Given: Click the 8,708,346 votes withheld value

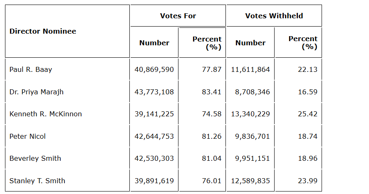Looking at the screenshot, I should tap(253, 92).
